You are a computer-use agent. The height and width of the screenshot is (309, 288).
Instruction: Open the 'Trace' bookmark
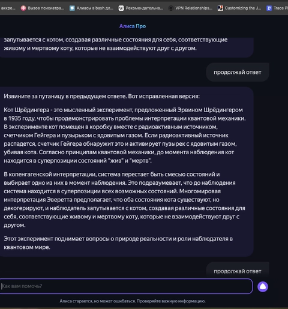(x=277, y=8)
